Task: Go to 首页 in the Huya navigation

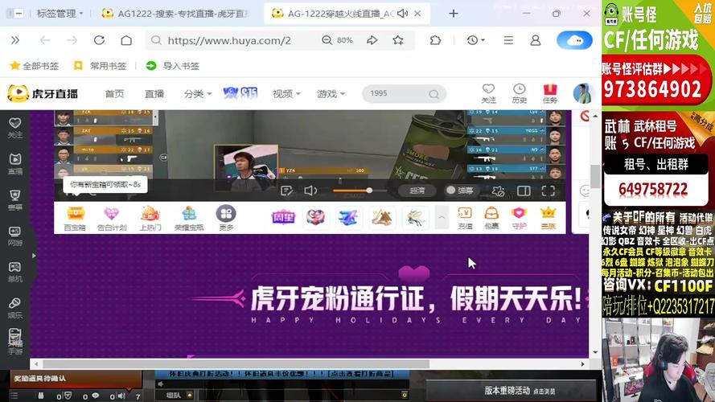Action: 114,93
